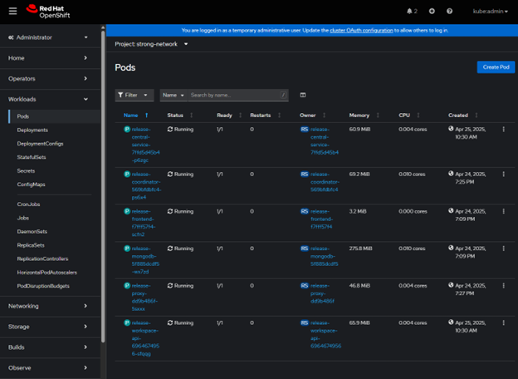
Task: Go to PodDisruptionBudgets in the sidebar
Action: tap(43, 286)
